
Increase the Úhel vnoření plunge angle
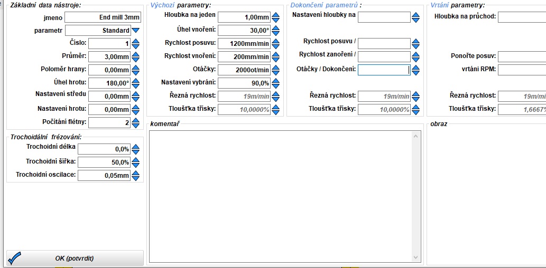click(x=275, y=28)
